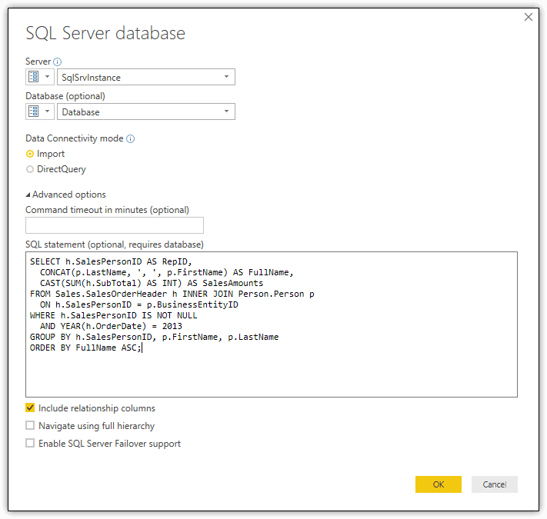
Task: Click inside the SQL statement text box
Action: 272,324
